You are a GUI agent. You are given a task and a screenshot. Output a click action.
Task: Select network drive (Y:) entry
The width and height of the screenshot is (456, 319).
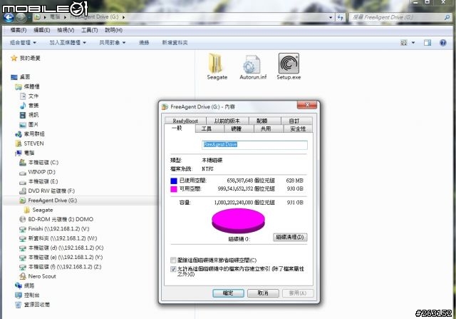[61, 257]
